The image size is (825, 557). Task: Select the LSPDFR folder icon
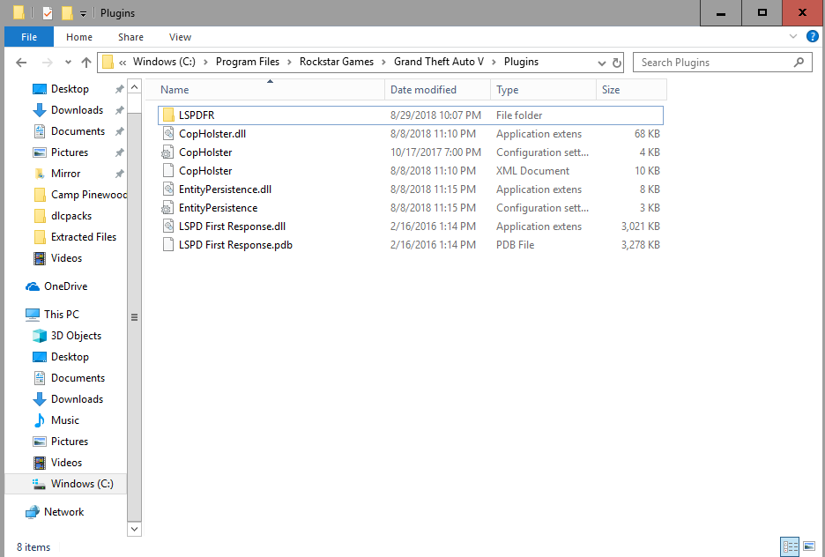(168, 115)
